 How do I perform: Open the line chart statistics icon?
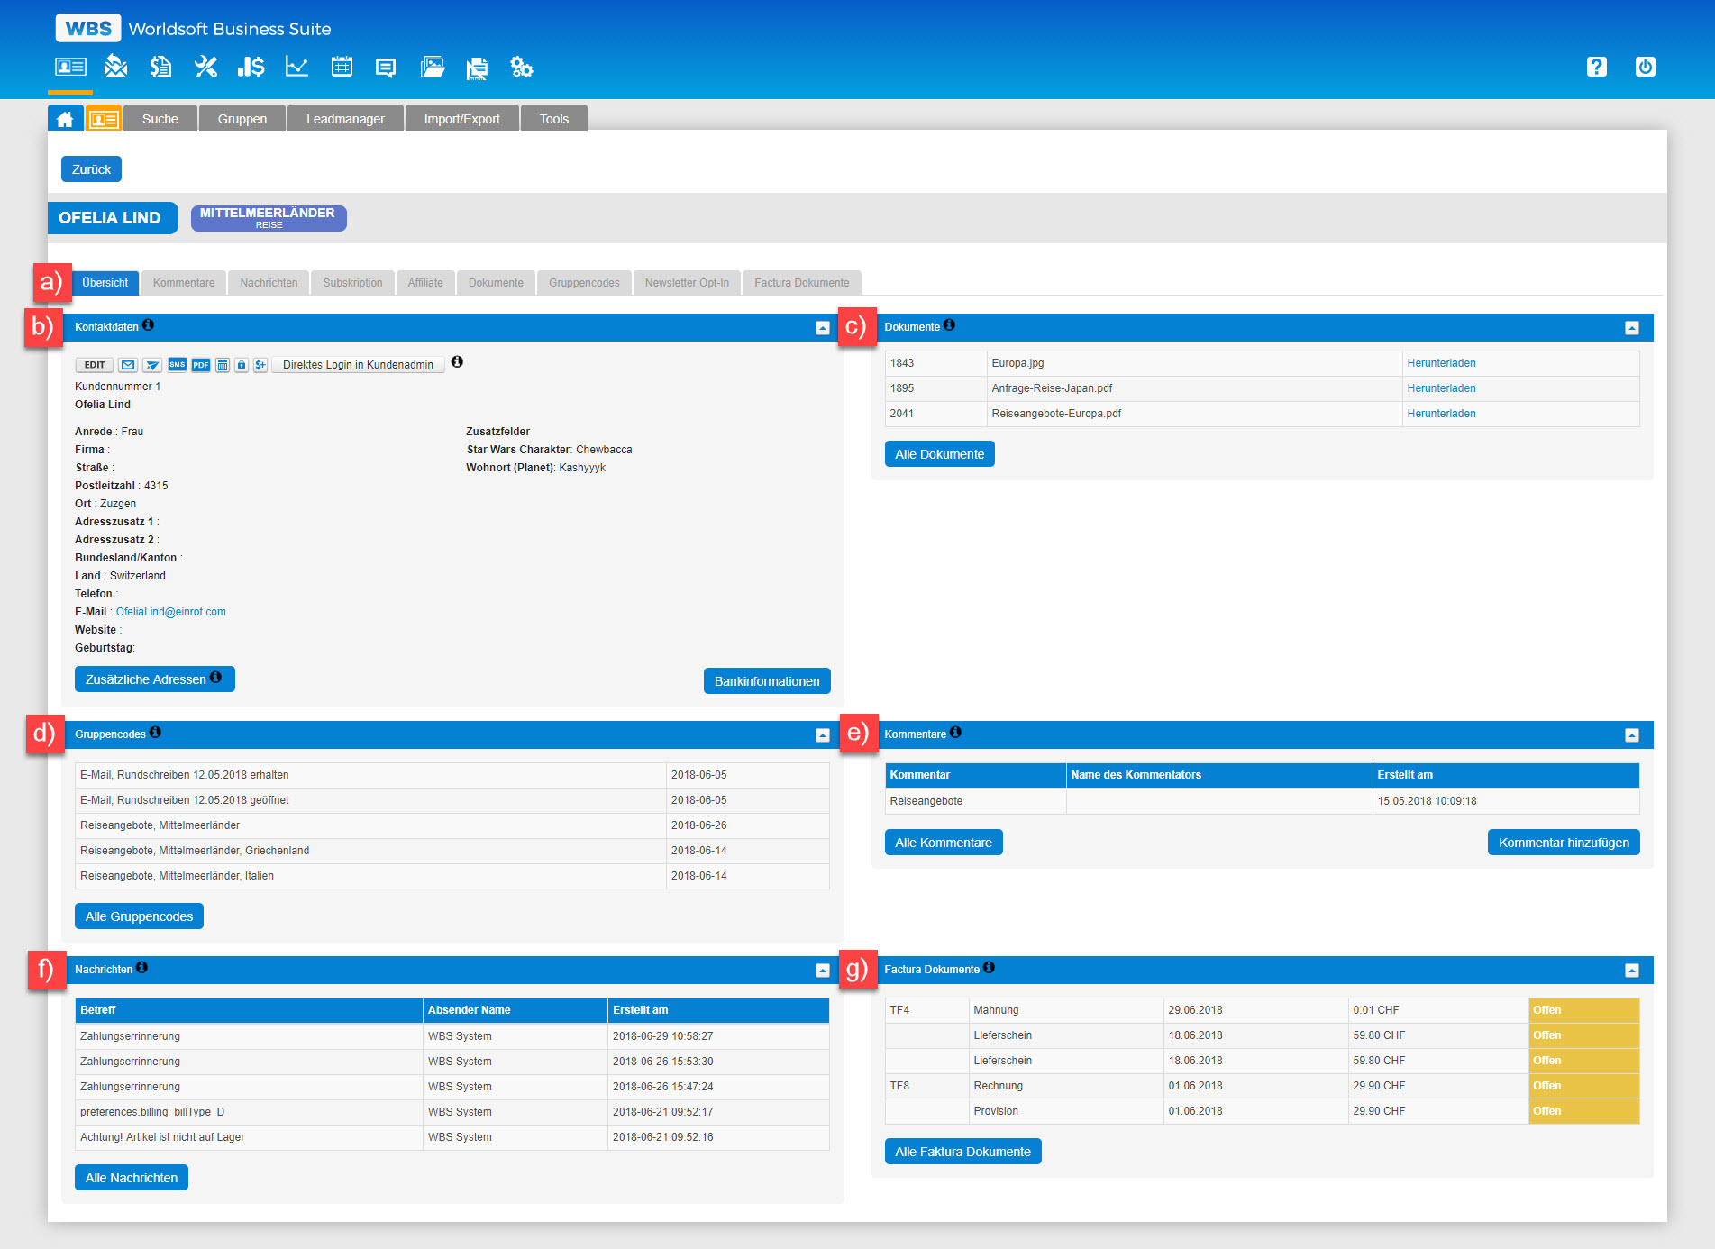pyautogui.click(x=296, y=67)
